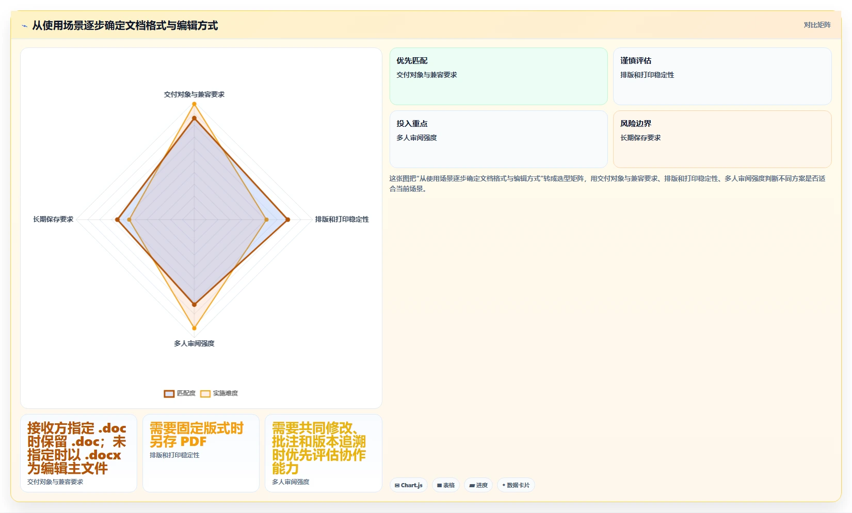
Task: Select the 投入重点 card
Action: click(499, 139)
